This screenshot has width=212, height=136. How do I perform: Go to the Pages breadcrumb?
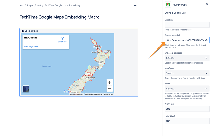click(x=30, y=6)
